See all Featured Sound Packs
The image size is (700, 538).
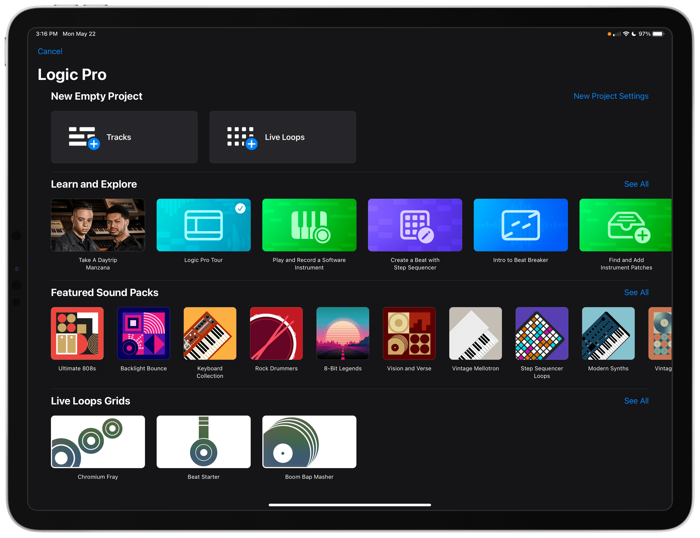pos(636,293)
